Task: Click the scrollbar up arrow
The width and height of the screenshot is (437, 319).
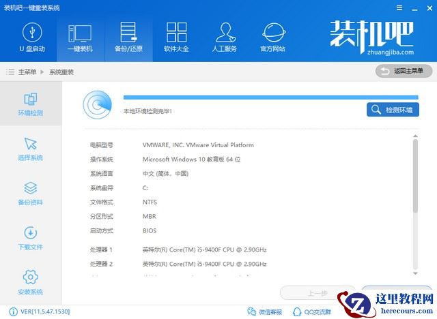Action: tap(415, 136)
